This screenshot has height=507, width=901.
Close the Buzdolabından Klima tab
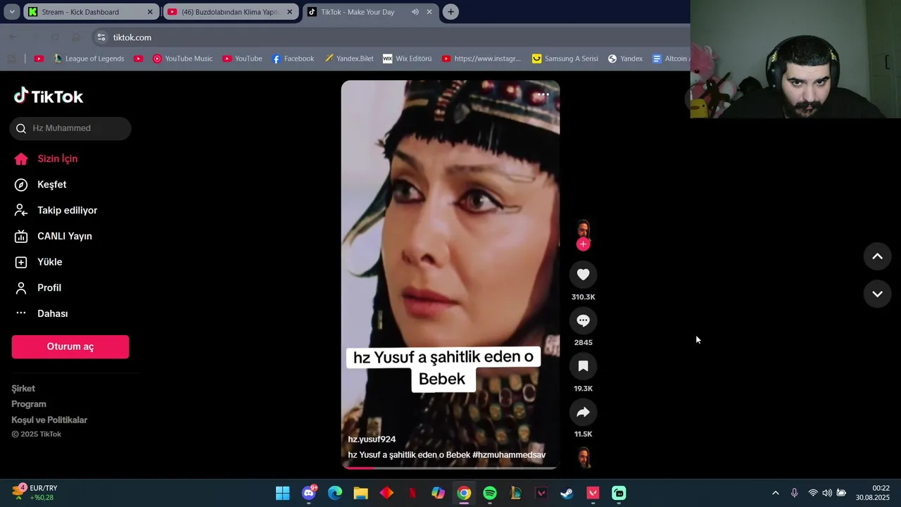(x=289, y=12)
